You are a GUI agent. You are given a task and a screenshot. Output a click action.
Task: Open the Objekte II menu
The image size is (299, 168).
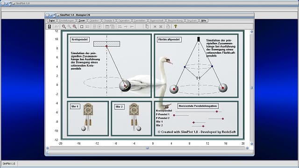click(x=109, y=21)
